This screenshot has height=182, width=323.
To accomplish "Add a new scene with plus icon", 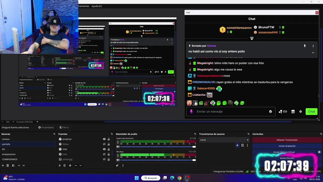I will click(3, 166).
